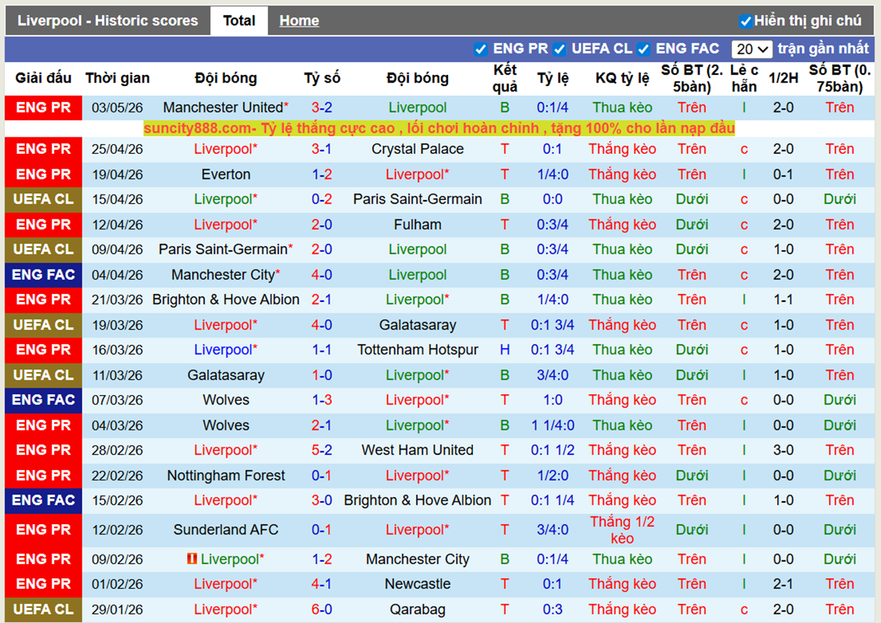Click the KQ tỷ lệ column header
Screen dimensions: 881x623
(x=622, y=78)
